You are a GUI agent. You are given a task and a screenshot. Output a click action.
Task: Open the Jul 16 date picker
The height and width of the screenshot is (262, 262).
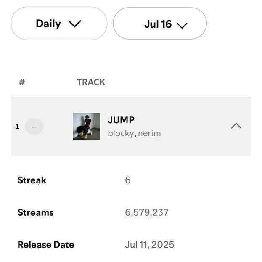[159, 24]
